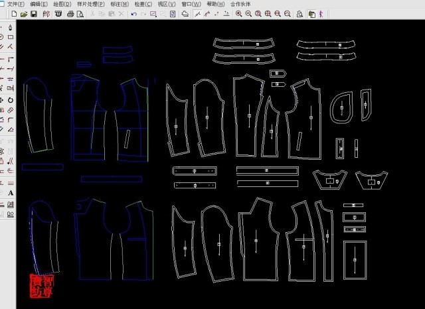425x309 pixels.
Task: Open Print Preview from the toolbar
Action: (x=80, y=14)
